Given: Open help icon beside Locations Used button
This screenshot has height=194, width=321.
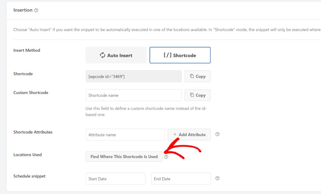Looking at the screenshot, I should click(166, 157).
